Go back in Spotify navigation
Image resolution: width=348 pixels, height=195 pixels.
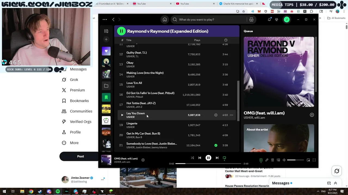click(113, 19)
